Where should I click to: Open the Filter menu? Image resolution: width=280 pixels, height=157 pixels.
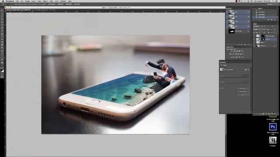(51, 1)
